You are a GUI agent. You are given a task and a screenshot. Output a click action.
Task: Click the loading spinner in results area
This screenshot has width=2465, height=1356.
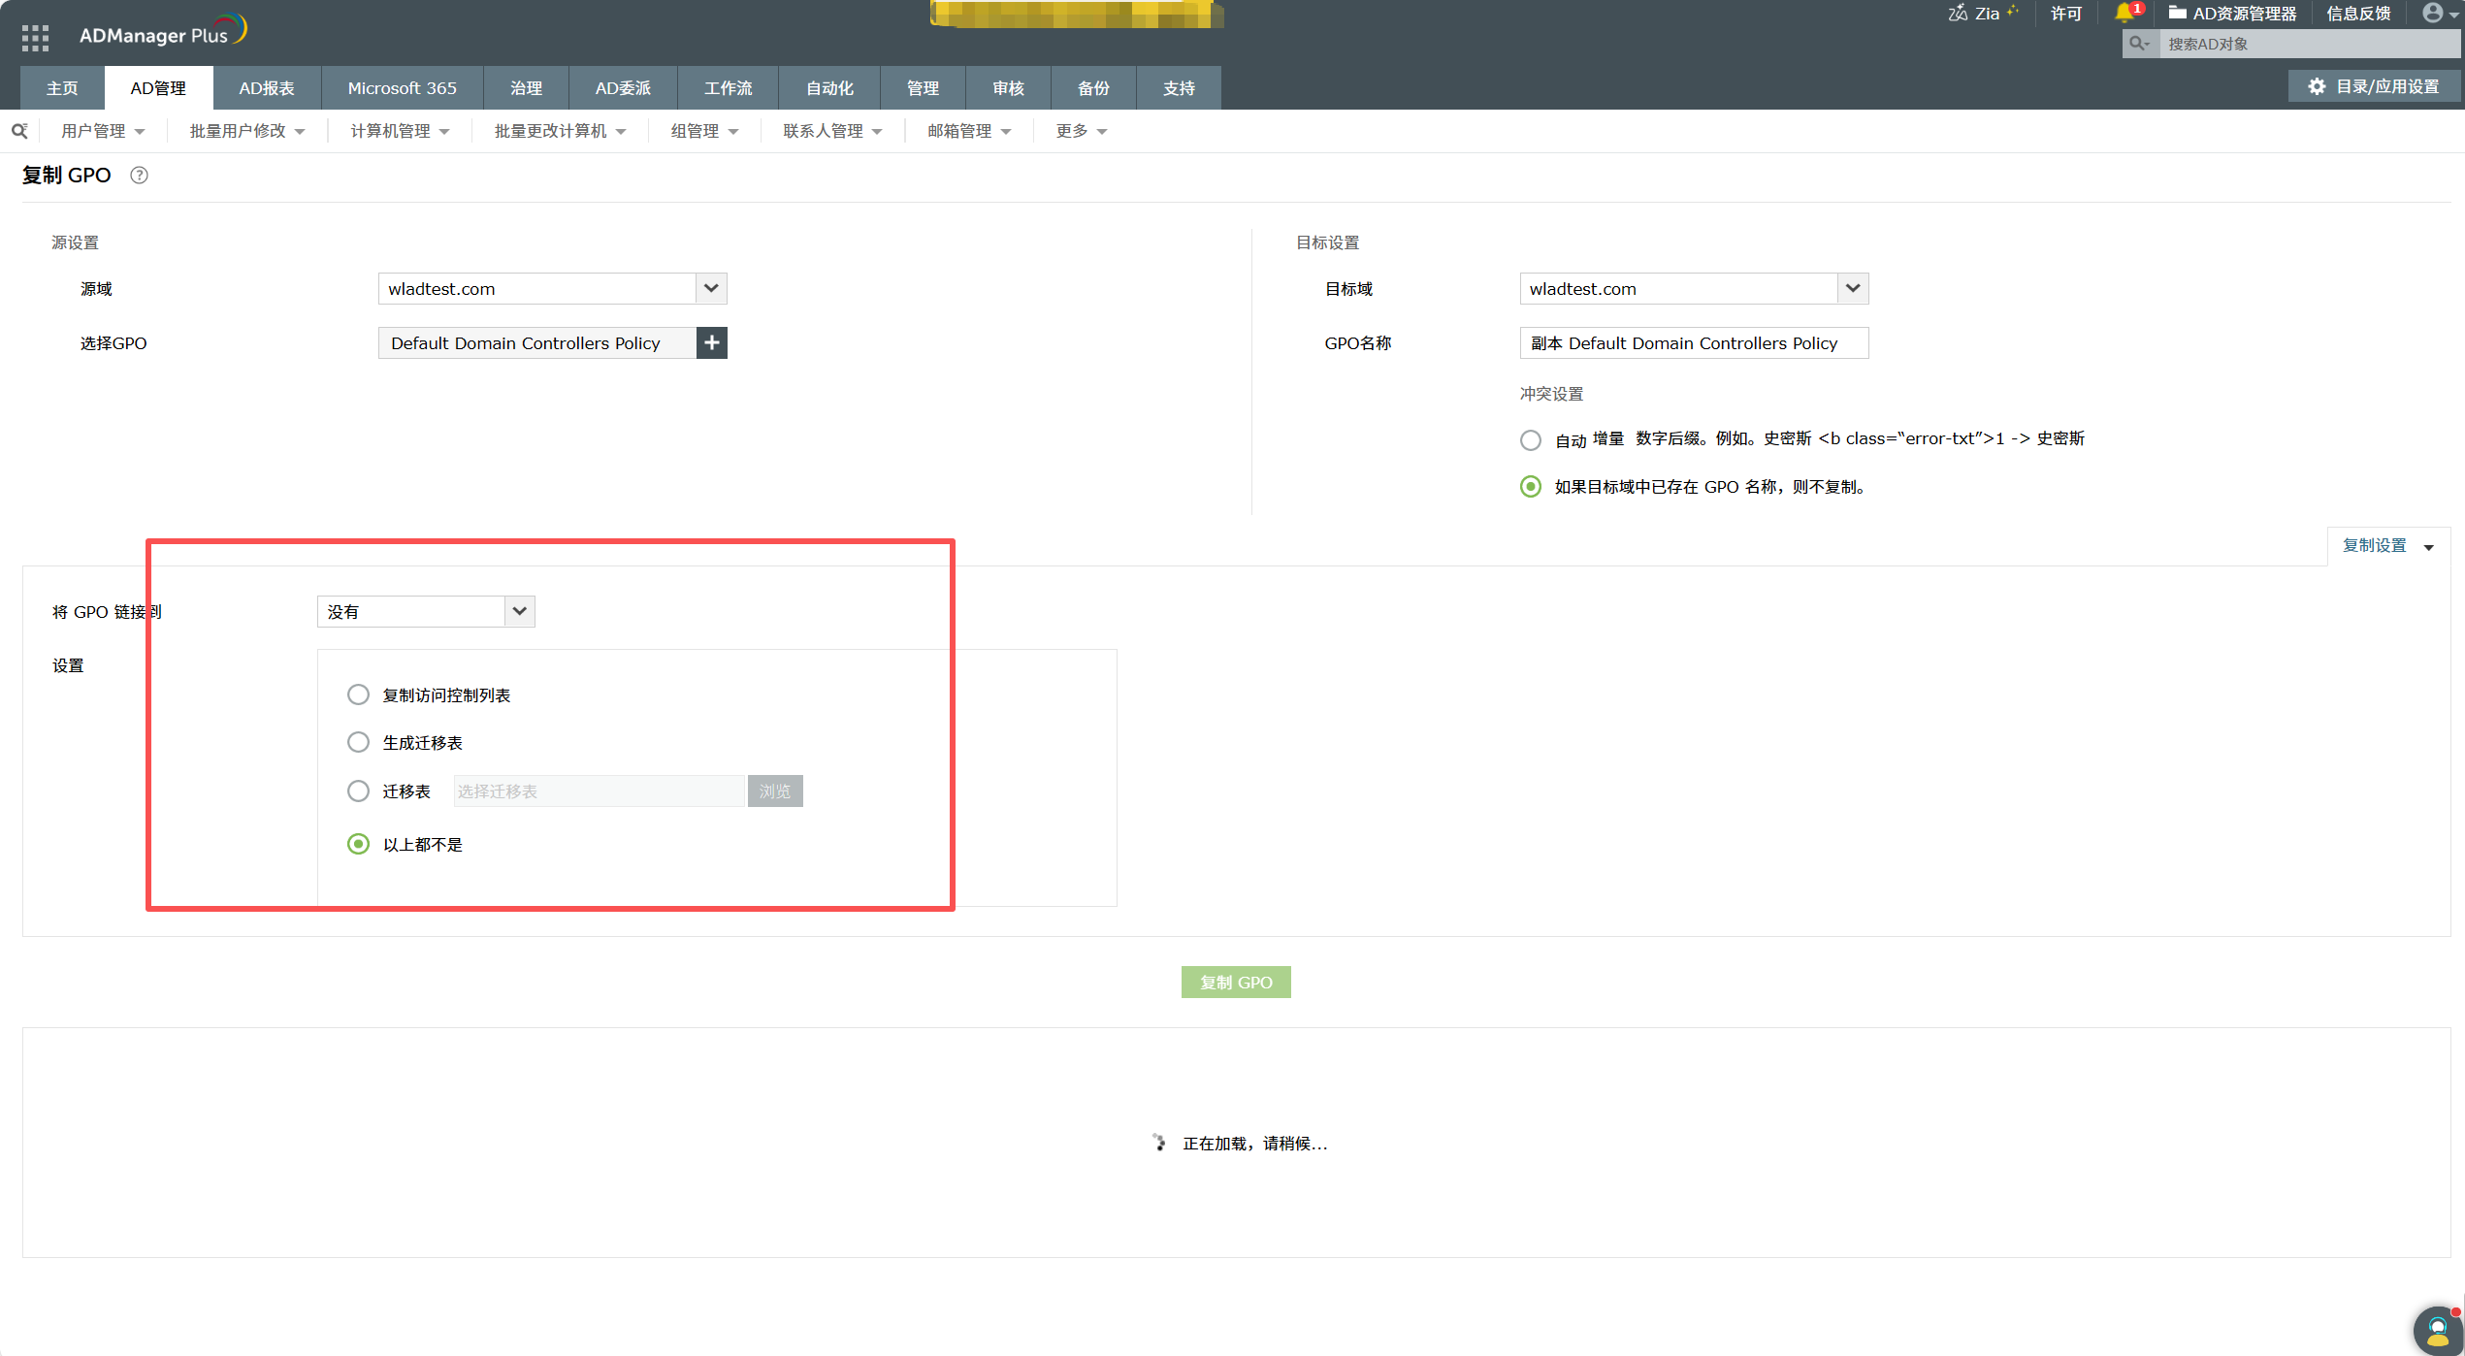pyautogui.click(x=1160, y=1143)
